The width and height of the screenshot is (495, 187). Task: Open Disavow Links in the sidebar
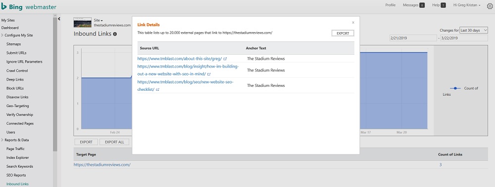tap(17, 97)
